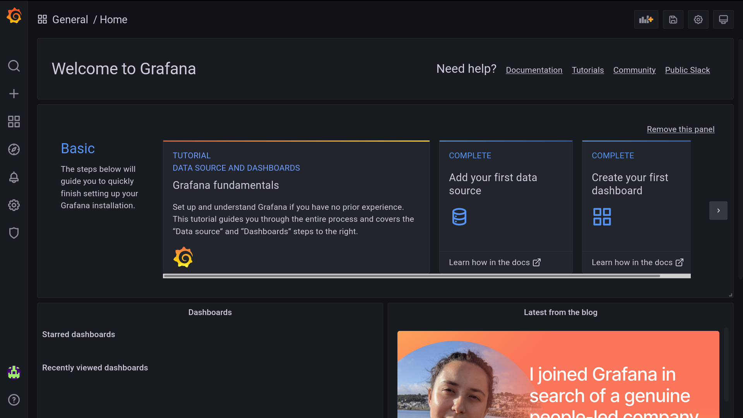
Task: Click the Remove this panel link
Action: pos(680,129)
